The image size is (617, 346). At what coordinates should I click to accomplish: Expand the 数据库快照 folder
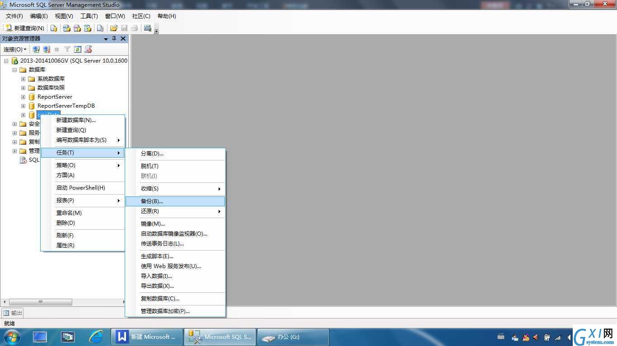click(x=23, y=88)
